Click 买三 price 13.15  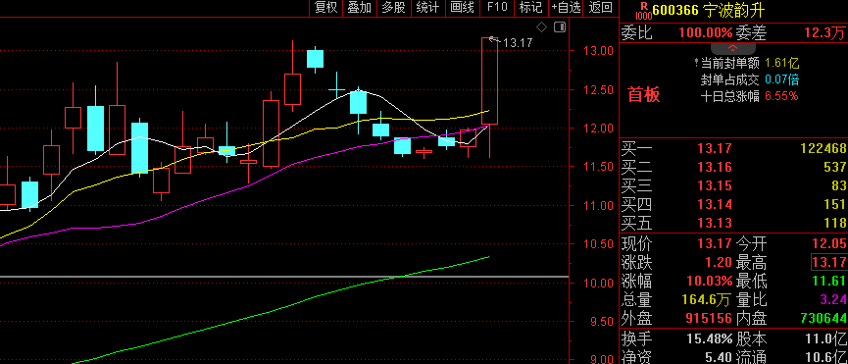(x=715, y=185)
